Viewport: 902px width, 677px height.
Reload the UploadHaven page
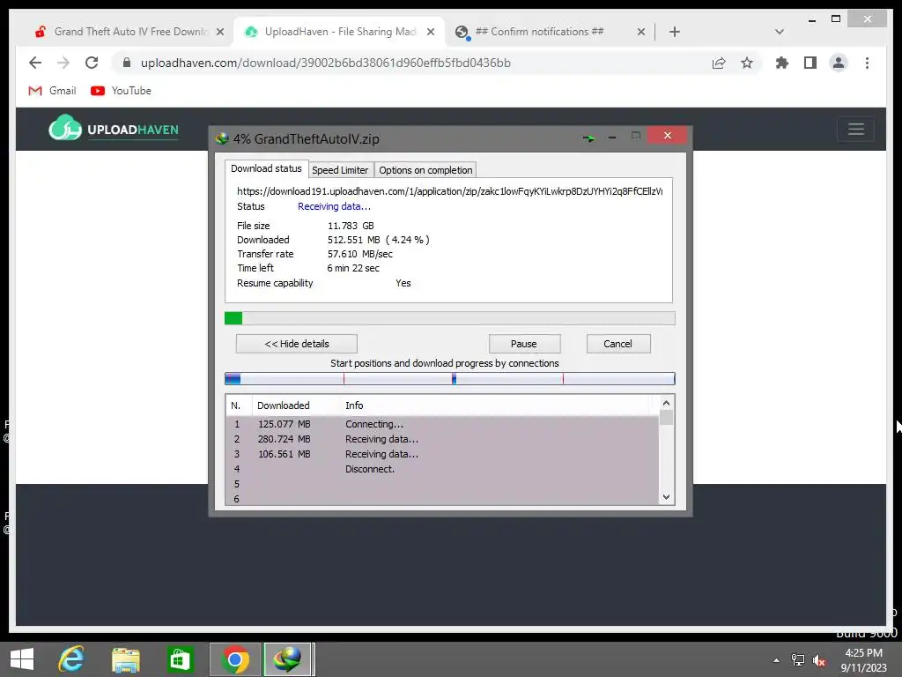click(x=92, y=63)
